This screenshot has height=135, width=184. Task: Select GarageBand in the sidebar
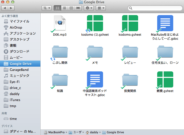pos(20,70)
